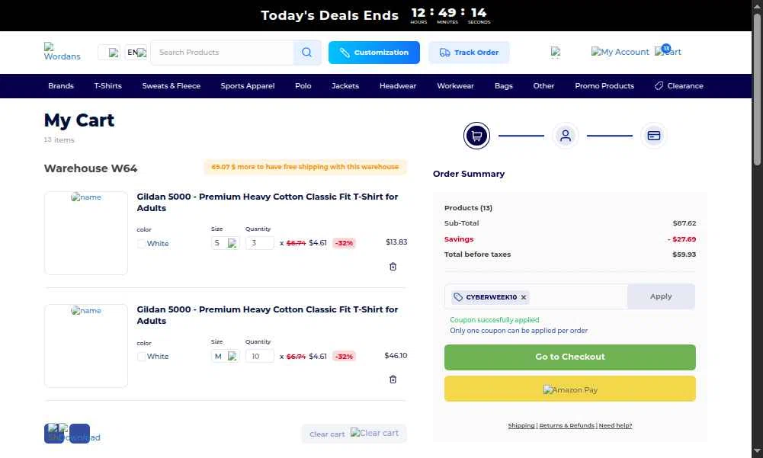Open second Gildan 5000 product thumbnail

[x=86, y=346]
